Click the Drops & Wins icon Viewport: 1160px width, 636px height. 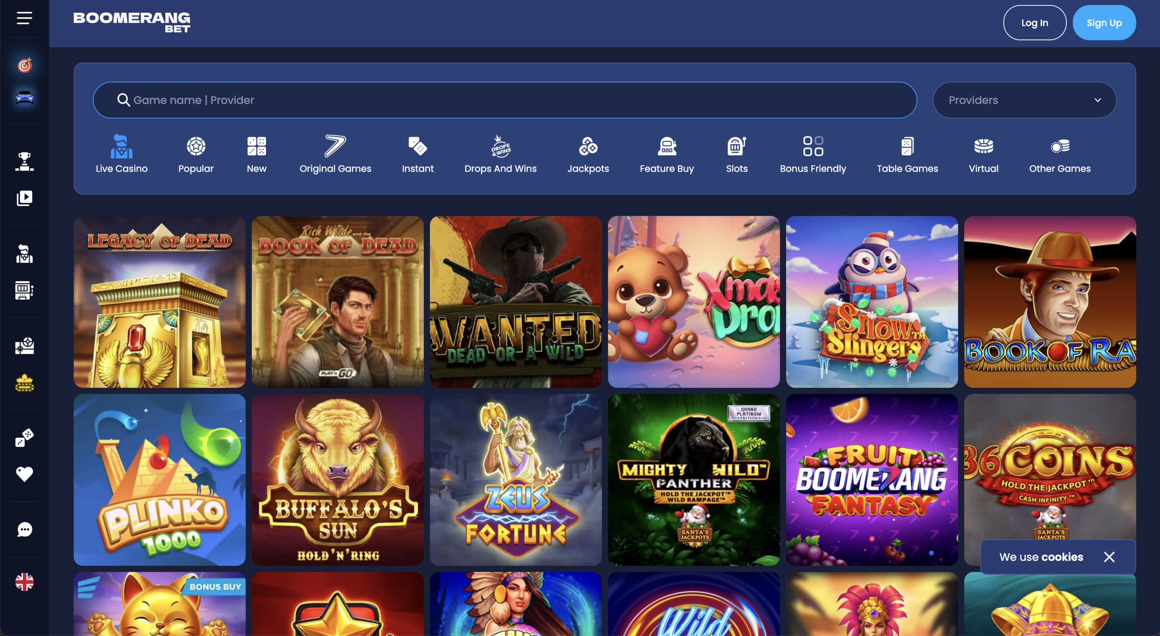tap(500, 146)
